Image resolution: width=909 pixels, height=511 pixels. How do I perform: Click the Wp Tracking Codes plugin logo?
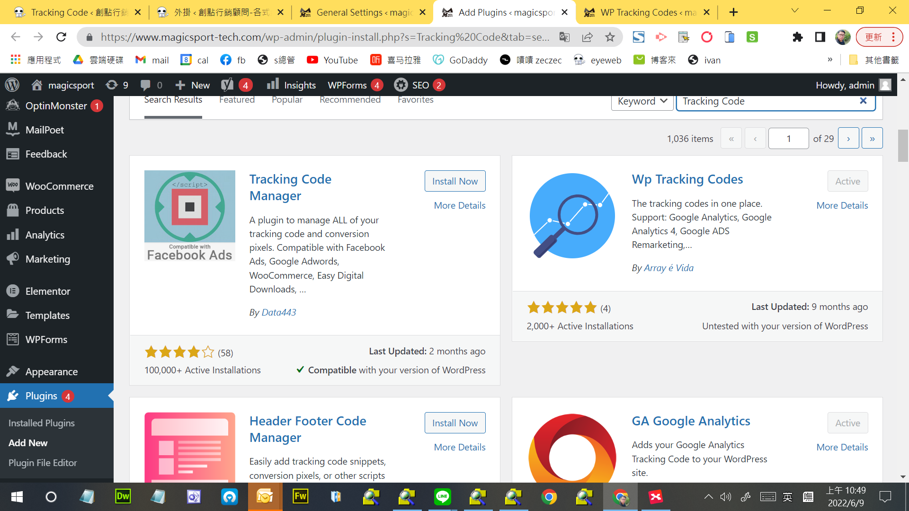point(572,216)
